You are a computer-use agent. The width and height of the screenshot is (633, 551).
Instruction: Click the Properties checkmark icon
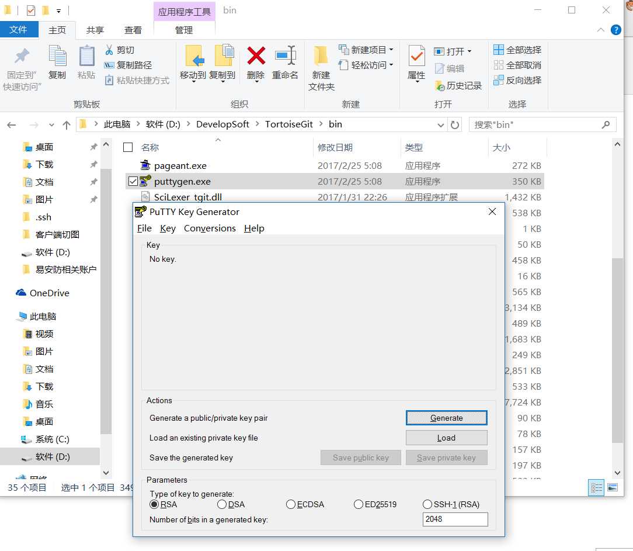(416, 56)
